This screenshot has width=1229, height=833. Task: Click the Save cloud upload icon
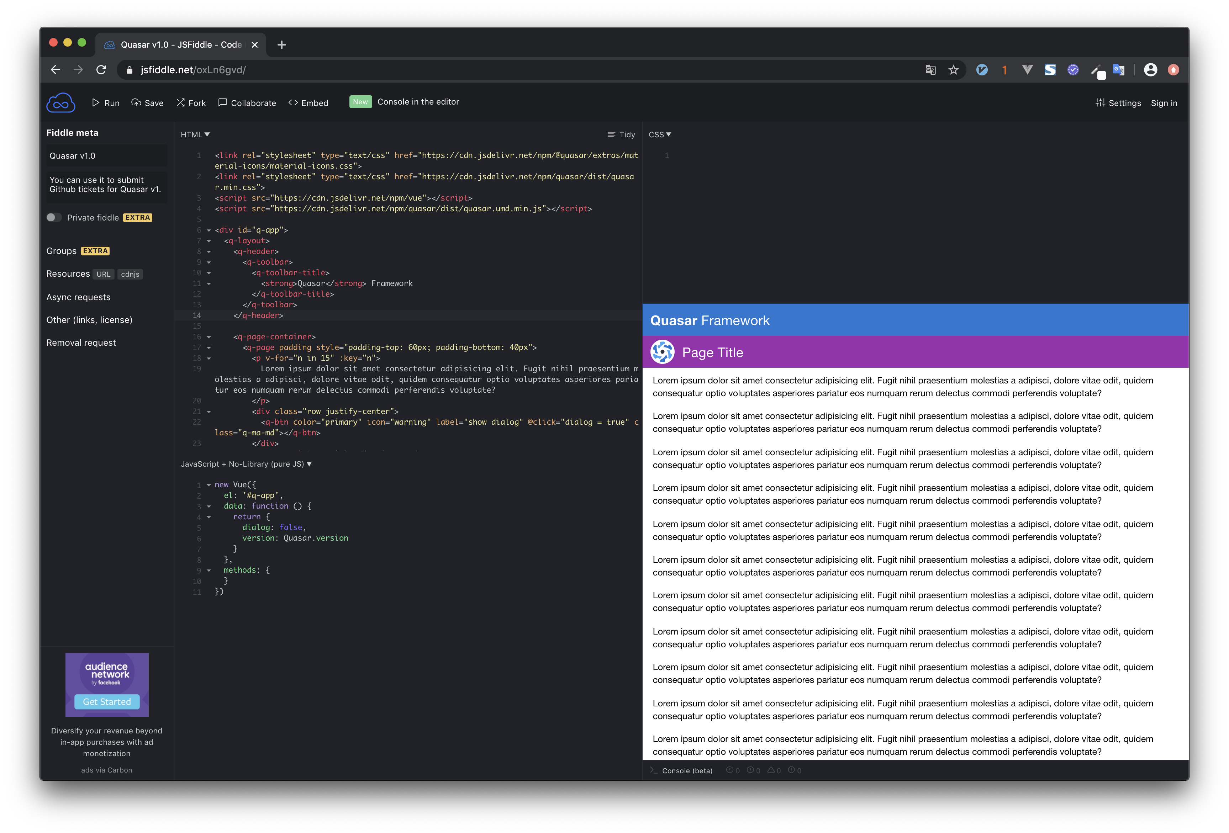click(x=136, y=102)
